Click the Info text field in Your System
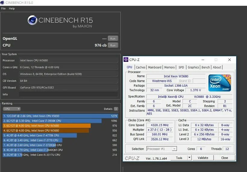Image resolution: width=247 pixels, height=172 pixels. (68, 94)
